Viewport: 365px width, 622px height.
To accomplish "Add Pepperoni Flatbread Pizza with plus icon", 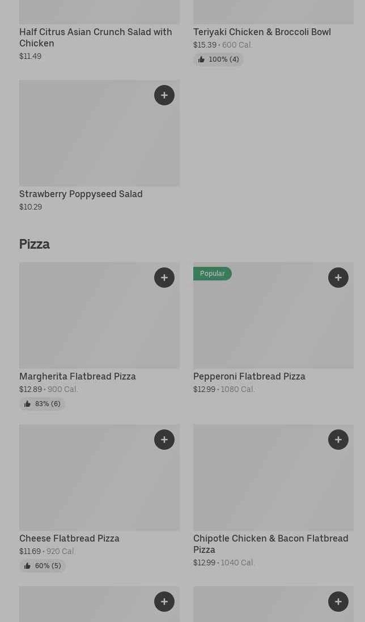I will click(338, 278).
